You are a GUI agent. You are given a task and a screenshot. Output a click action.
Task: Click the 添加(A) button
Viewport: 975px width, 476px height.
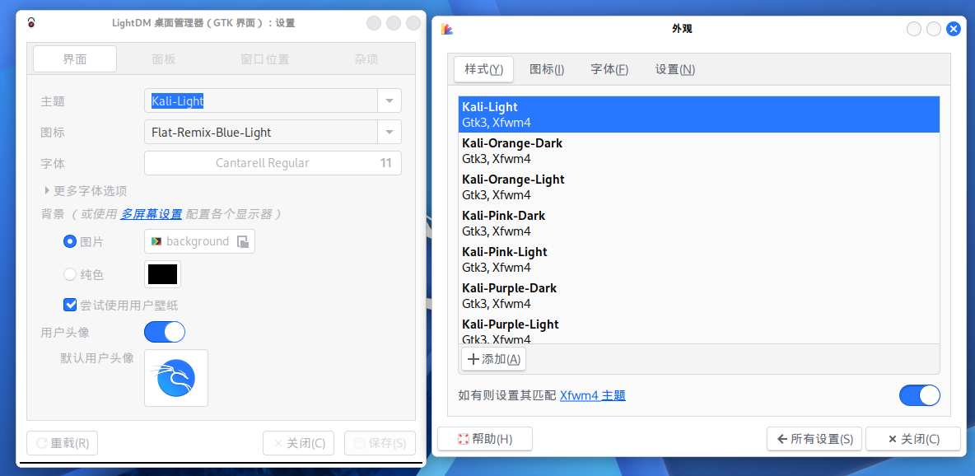494,359
